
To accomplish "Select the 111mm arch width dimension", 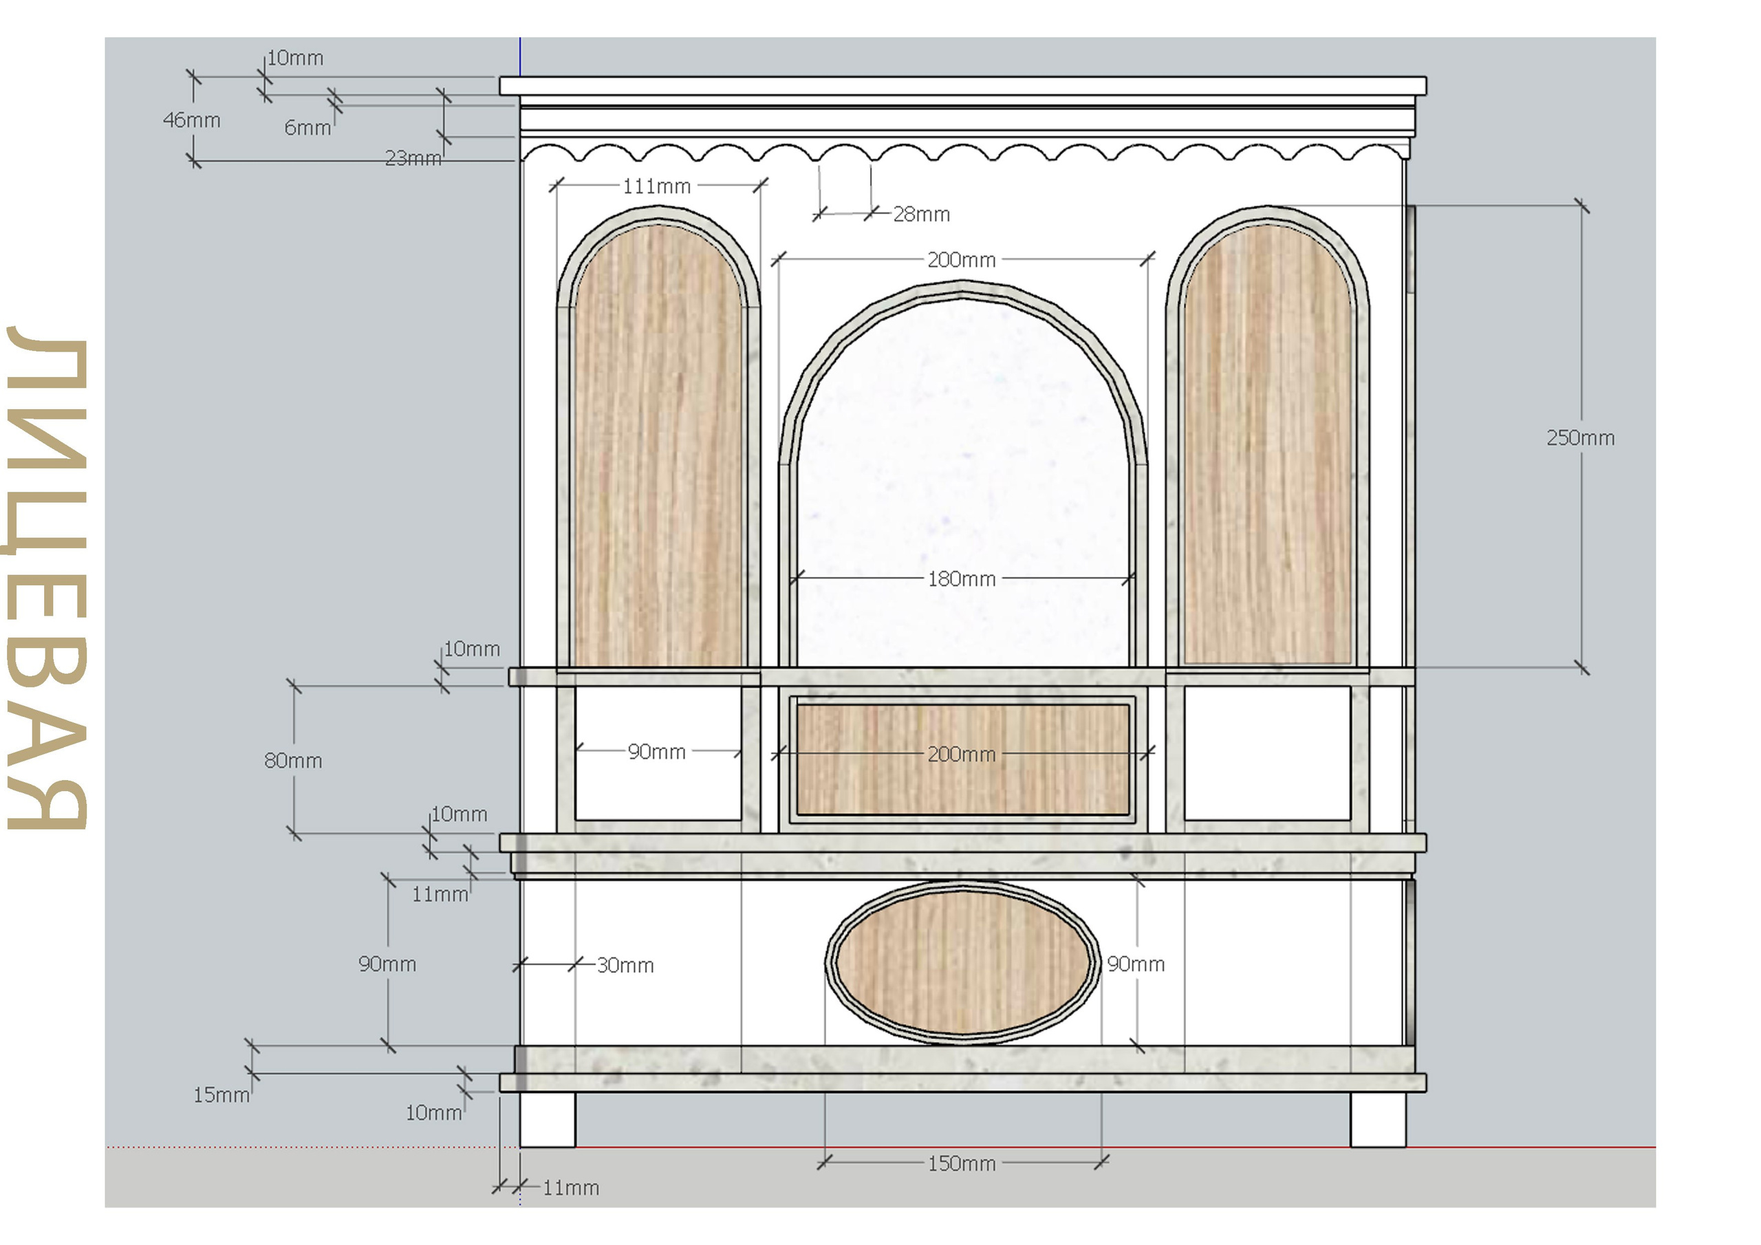I will click(660, 186).
